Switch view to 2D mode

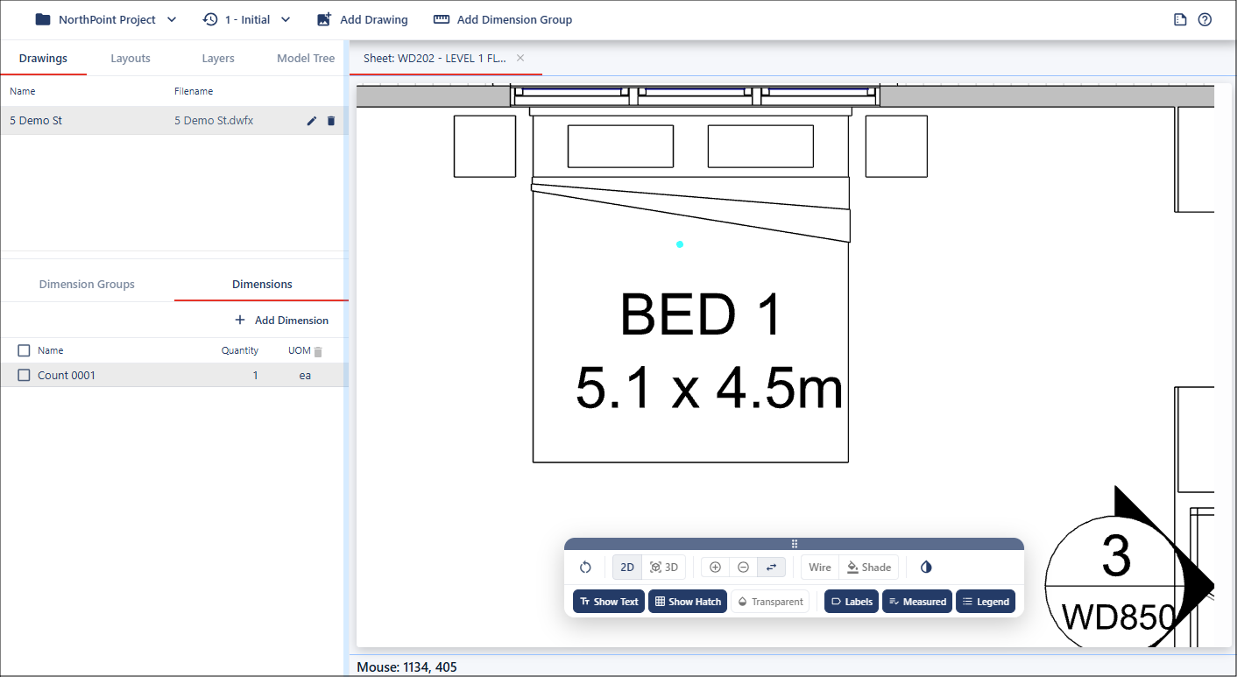coord(627,568)
